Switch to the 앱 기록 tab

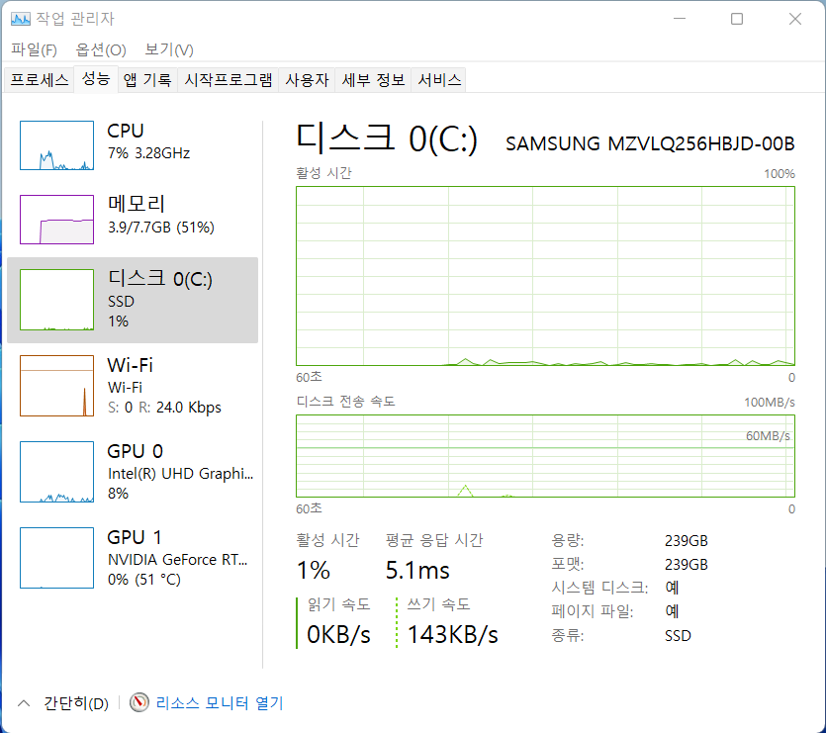(147, 80)
